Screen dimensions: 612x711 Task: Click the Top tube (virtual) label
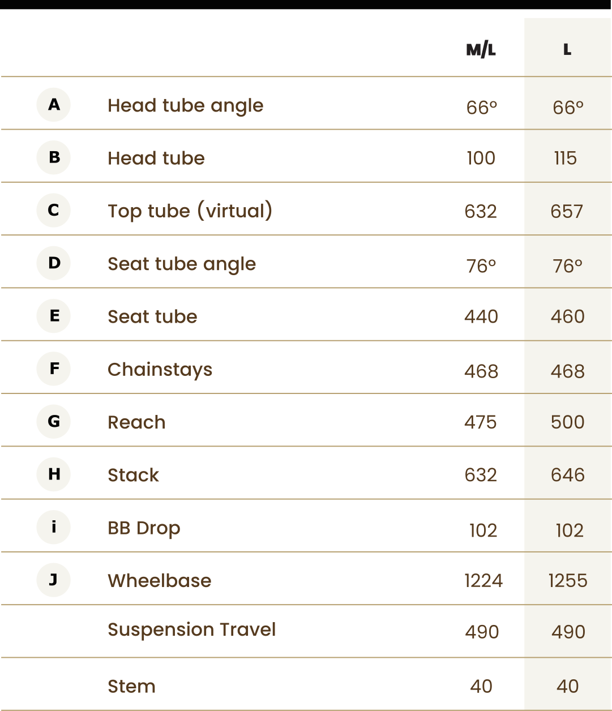190,211
